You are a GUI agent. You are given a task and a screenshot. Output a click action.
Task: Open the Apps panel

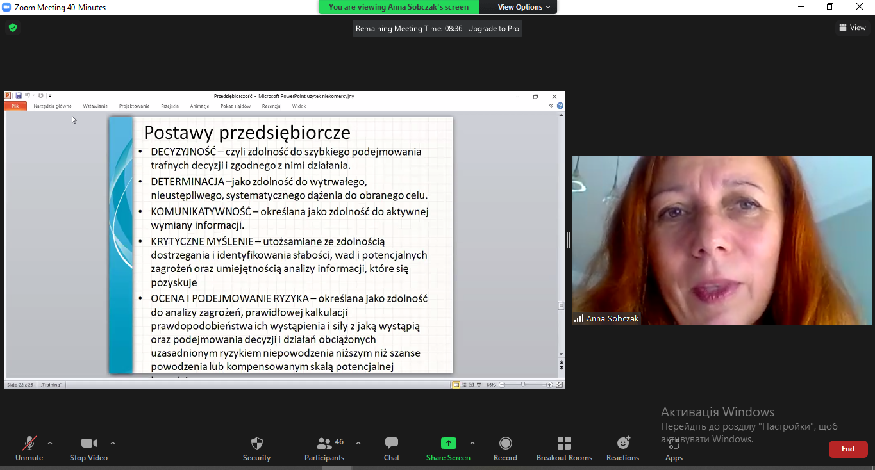click(674, 448)
